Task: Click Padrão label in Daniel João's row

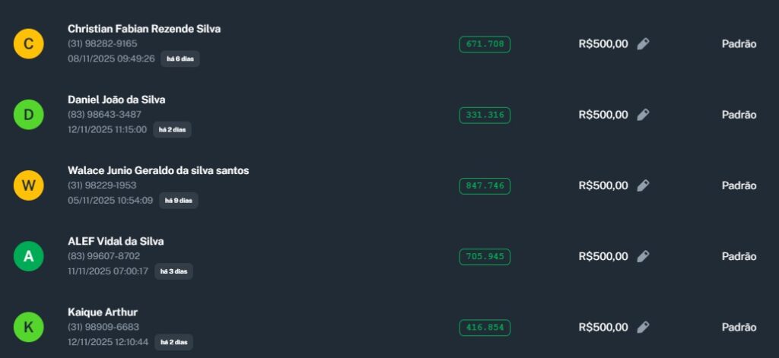Action: click(x=739, y=115)
